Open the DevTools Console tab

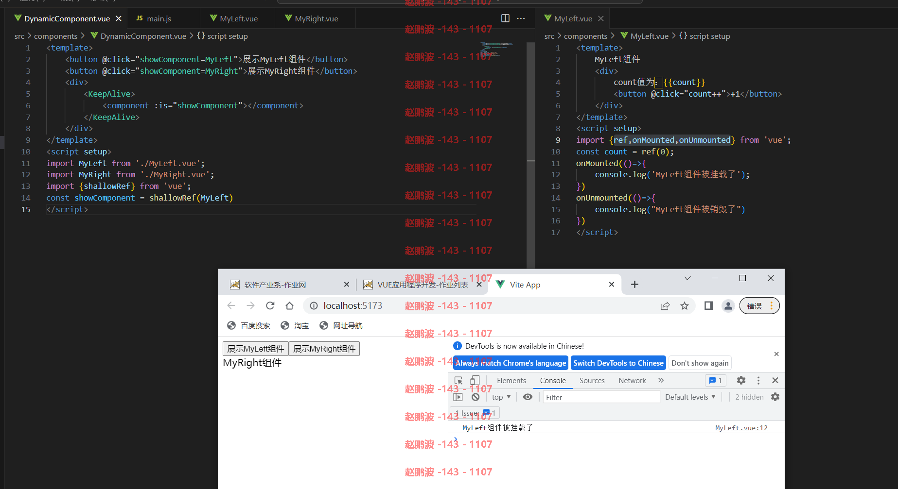coord(553,381)
